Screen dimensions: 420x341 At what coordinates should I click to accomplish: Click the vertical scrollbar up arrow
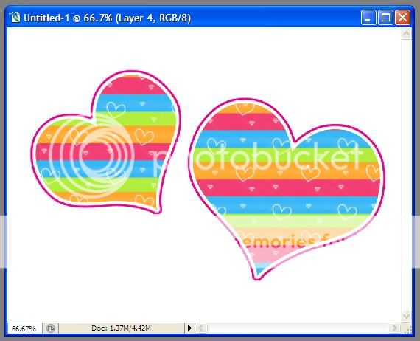point(406,34)
